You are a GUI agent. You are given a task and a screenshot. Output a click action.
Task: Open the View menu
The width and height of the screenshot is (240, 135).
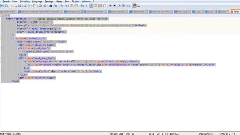(15, 1)
